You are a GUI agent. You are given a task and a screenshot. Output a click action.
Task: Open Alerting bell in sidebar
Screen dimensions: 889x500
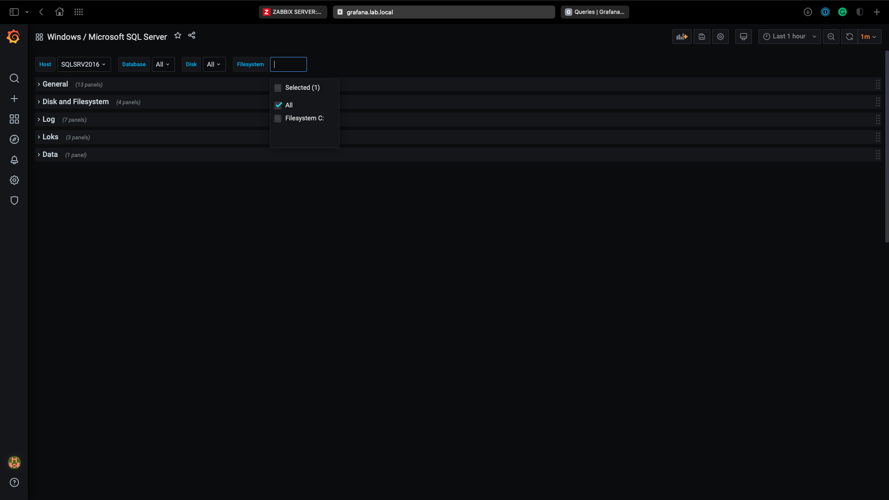[14, 160]
